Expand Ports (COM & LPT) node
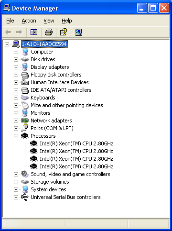The width and height of the screenshot is (172, 231). 16,128
